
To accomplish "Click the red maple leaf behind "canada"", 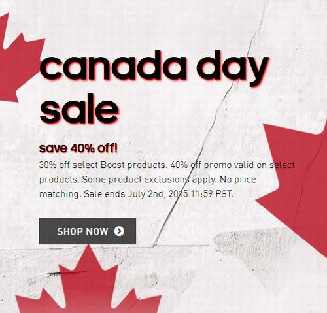I will click(x=20, y=59).
